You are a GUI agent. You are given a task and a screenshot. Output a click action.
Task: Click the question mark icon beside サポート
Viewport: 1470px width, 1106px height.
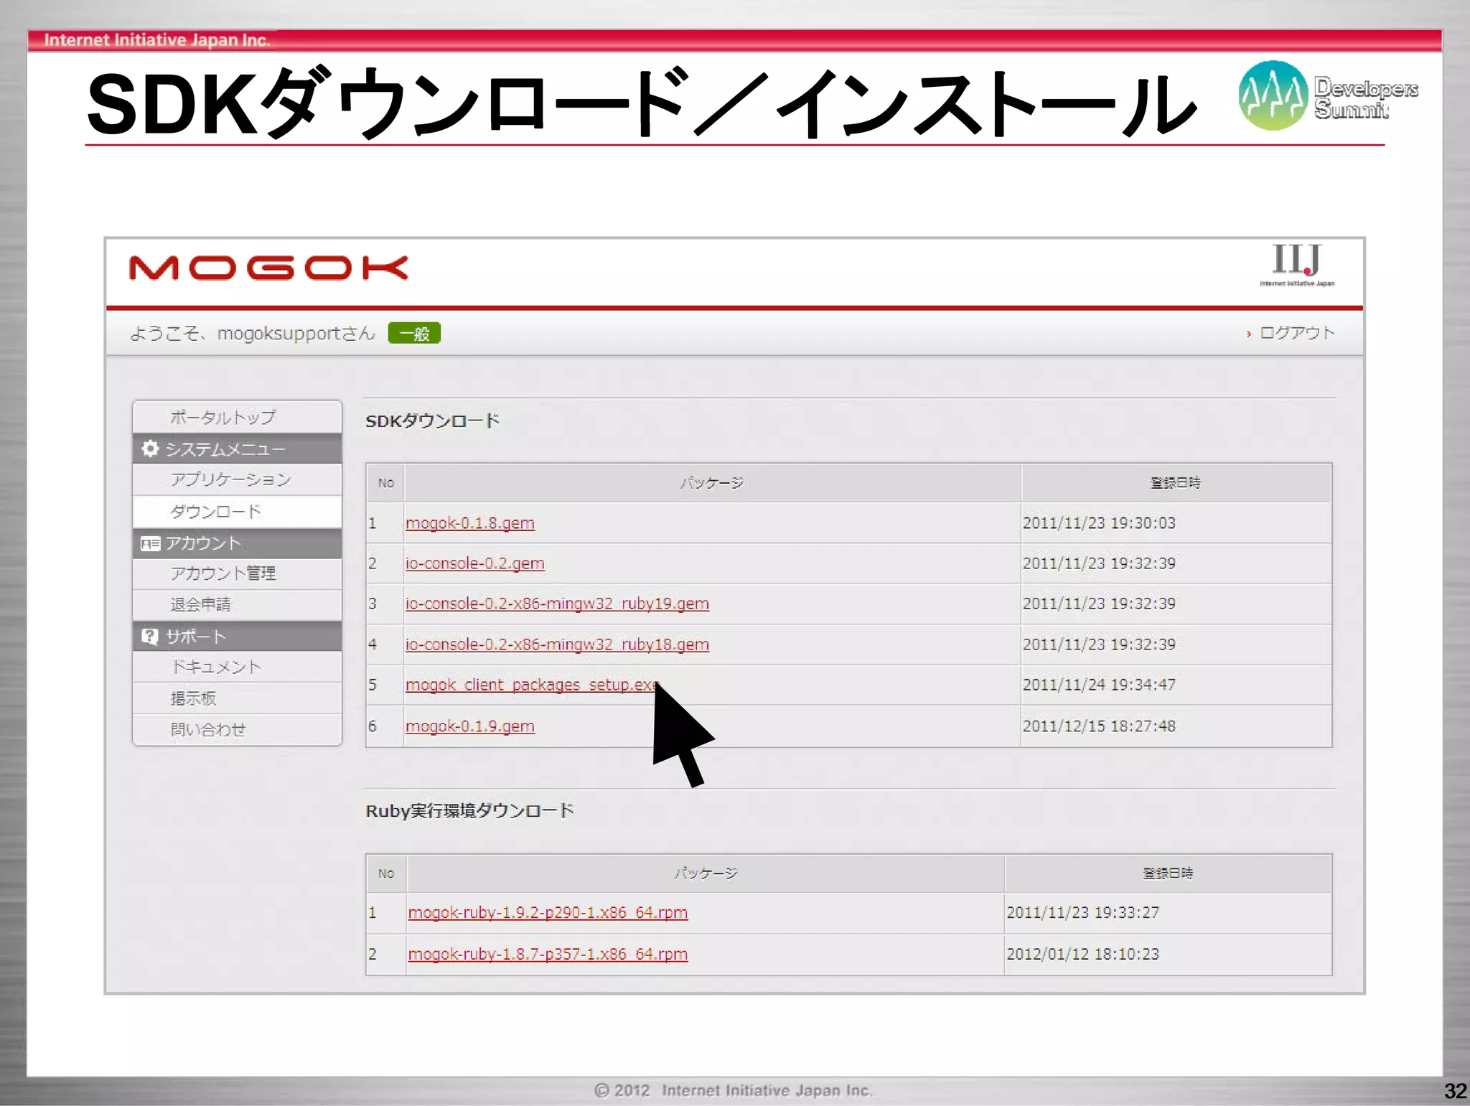click(x=150, y=636)
